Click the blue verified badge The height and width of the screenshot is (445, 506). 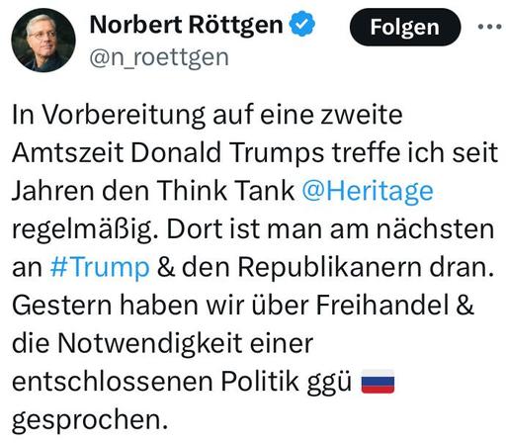point(301,24)
